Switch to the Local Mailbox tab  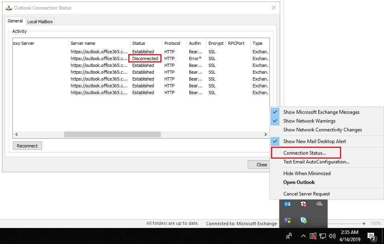(x=40, y=22)
